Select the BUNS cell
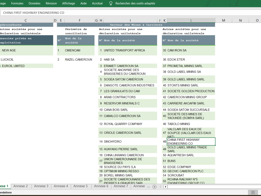 click(191, 161)
